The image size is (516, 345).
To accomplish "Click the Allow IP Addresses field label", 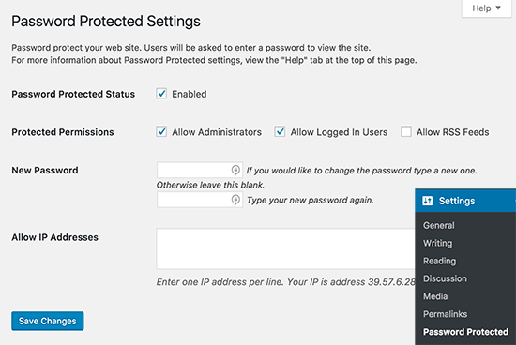I will [x=55, y=237].
